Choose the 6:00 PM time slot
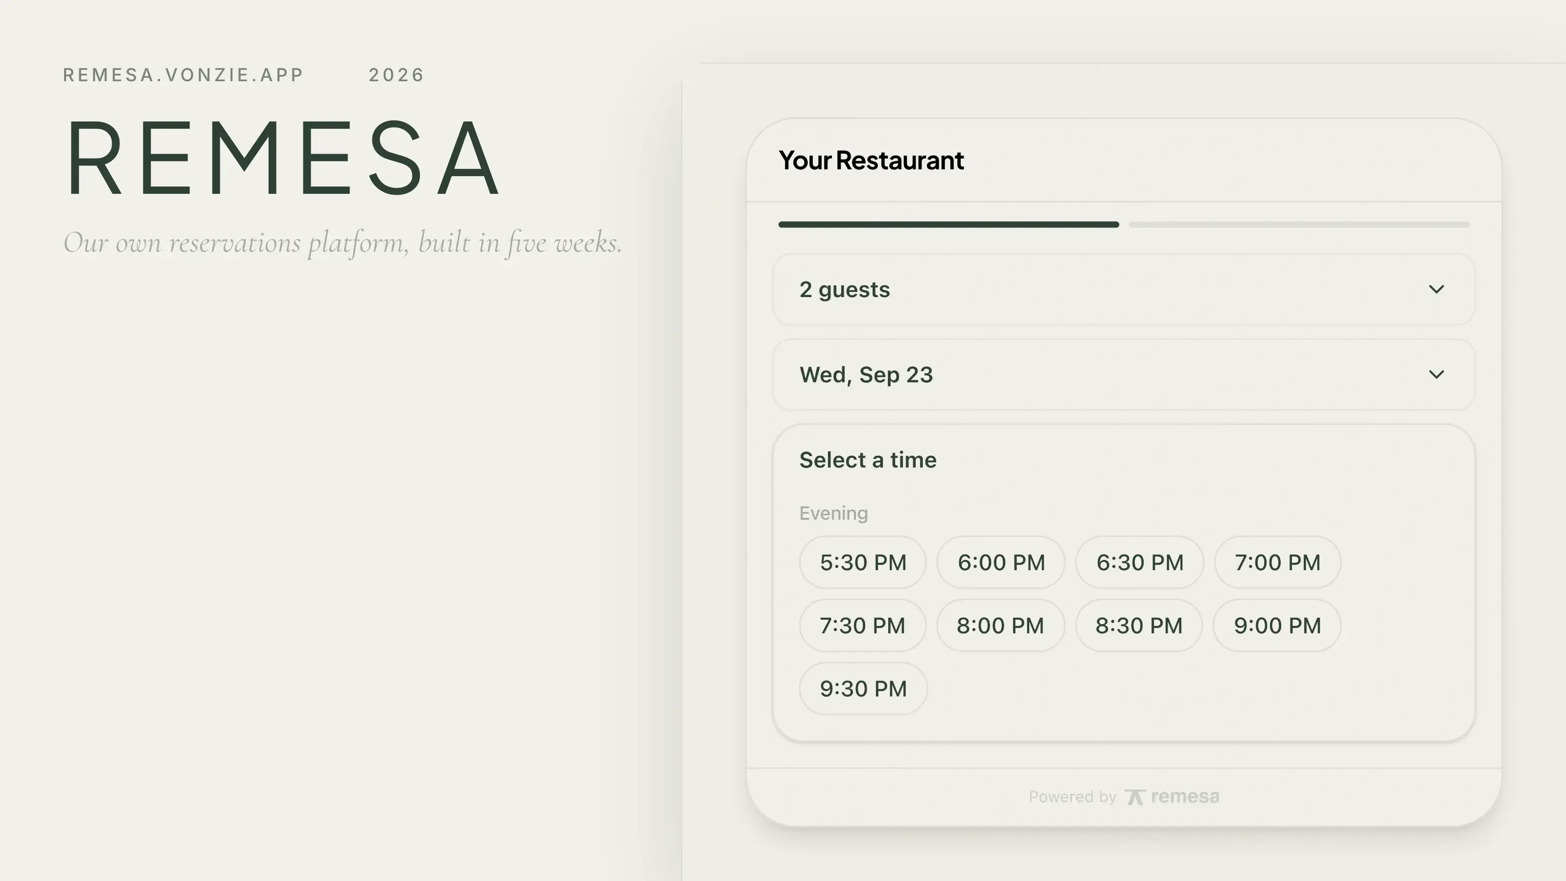This screenshot has height=881, width=1566. click(1001, 562)
